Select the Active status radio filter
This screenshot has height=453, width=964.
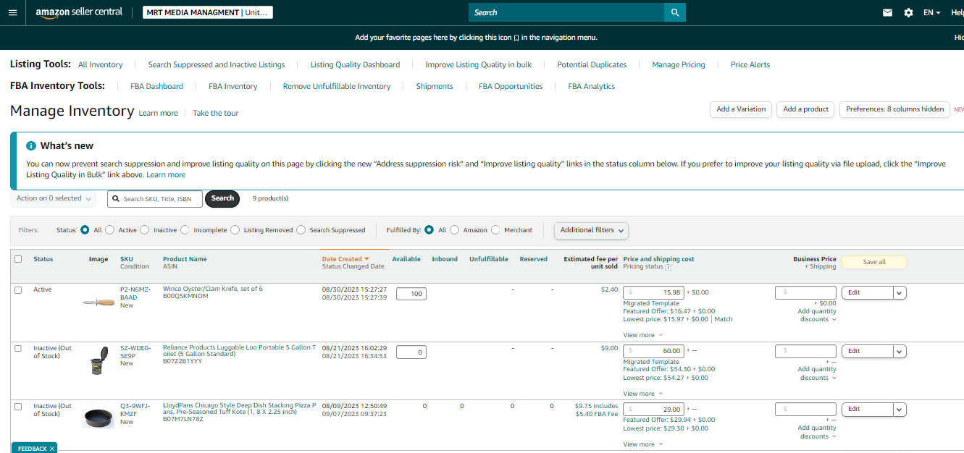pos(110,230)
